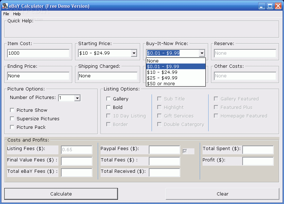Click the Item Cost input field
The width and height of the screenshot is (284, 204).
38,53
